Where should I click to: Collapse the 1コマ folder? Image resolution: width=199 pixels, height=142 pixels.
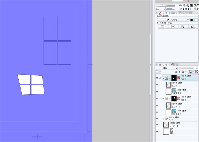pyautogui.click(x=163, y=119)
